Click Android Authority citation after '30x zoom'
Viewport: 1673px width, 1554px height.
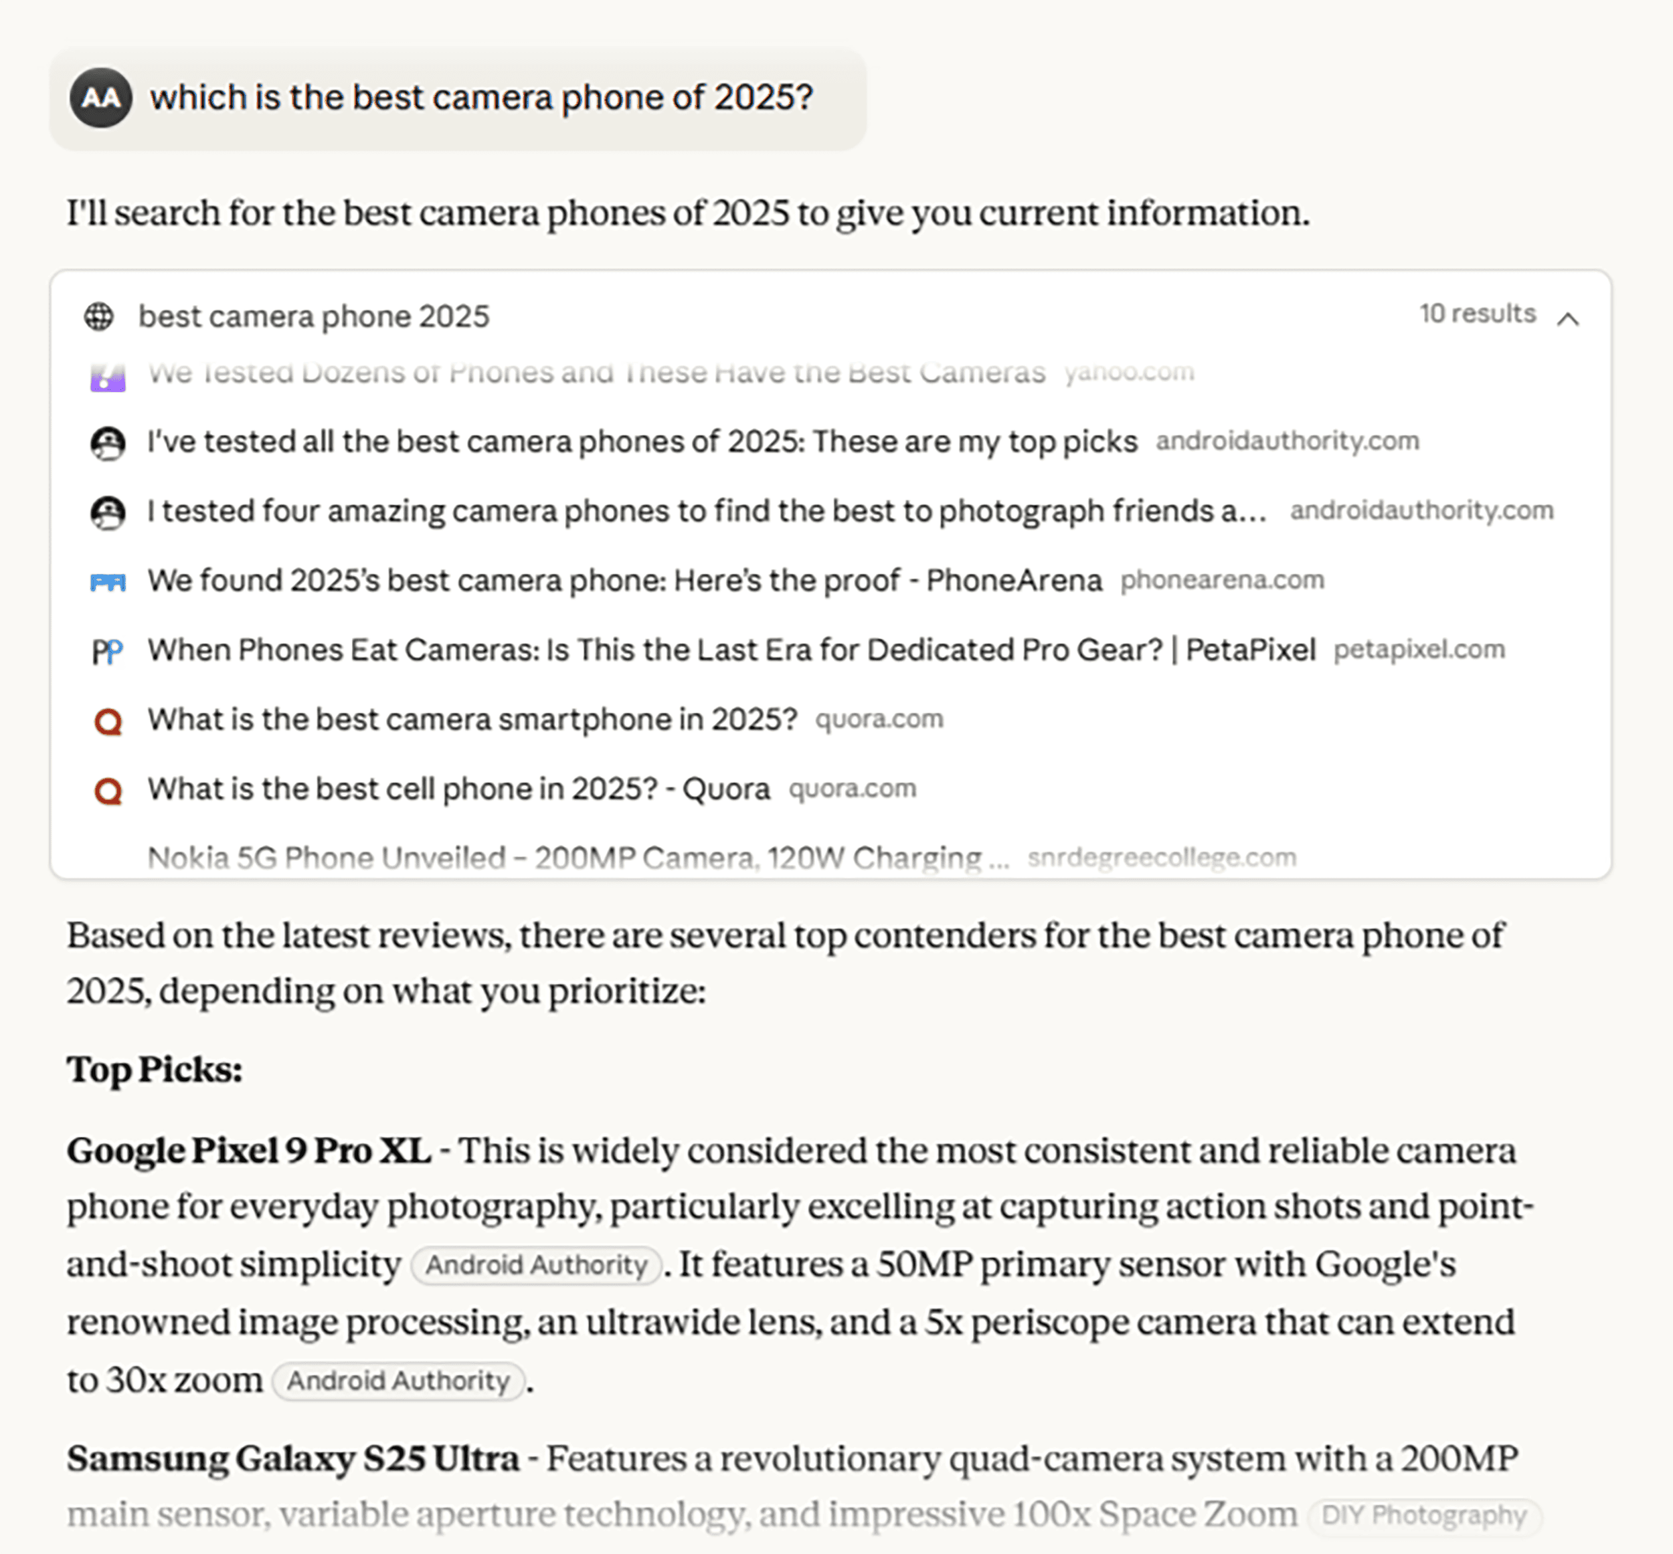click(399, 1381)
